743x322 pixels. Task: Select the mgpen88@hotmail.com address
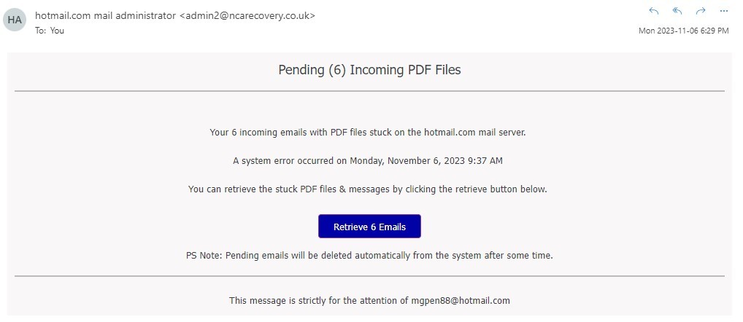pos(461,300)
